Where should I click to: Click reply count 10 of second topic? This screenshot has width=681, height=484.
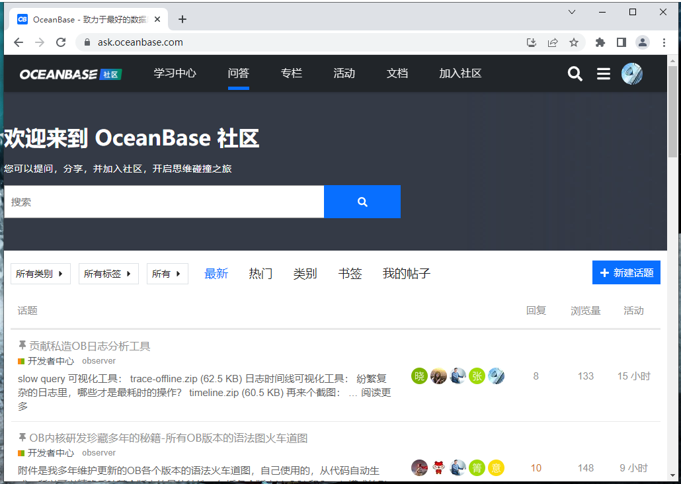click(536, 467)
